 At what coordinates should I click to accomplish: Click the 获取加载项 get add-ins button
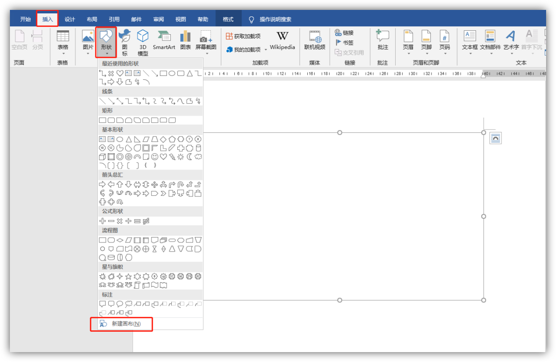pos(243,36)
